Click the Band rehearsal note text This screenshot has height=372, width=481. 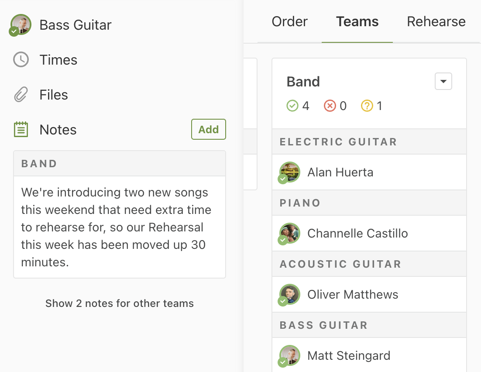[x=116, y=227]
